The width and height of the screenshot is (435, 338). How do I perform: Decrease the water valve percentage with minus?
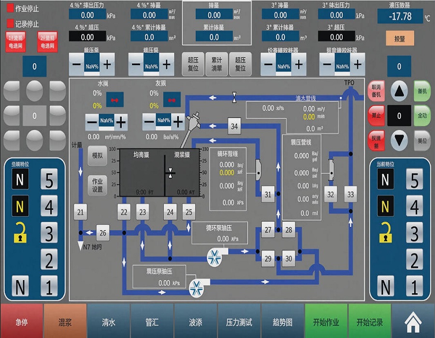pos(92,122)
